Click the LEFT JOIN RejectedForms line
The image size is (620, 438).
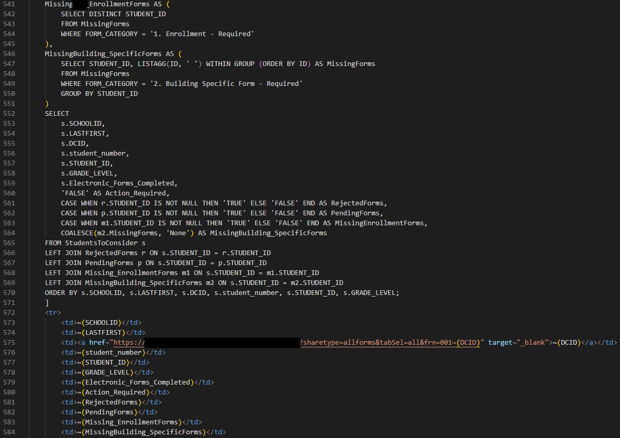(x=157, y=253)
